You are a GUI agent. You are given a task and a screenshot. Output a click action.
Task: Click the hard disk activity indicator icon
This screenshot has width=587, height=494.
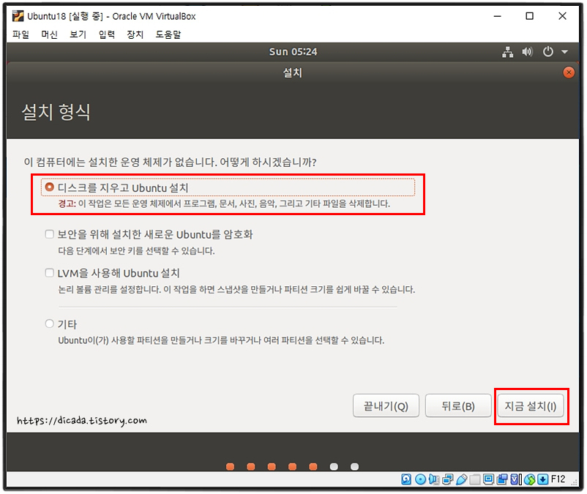(406, 479)
